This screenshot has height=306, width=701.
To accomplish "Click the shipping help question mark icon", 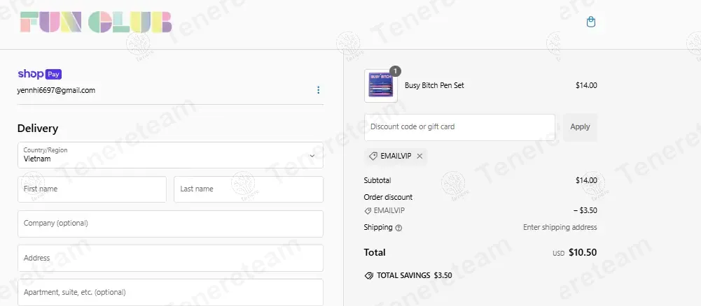I will click(398, 228).
